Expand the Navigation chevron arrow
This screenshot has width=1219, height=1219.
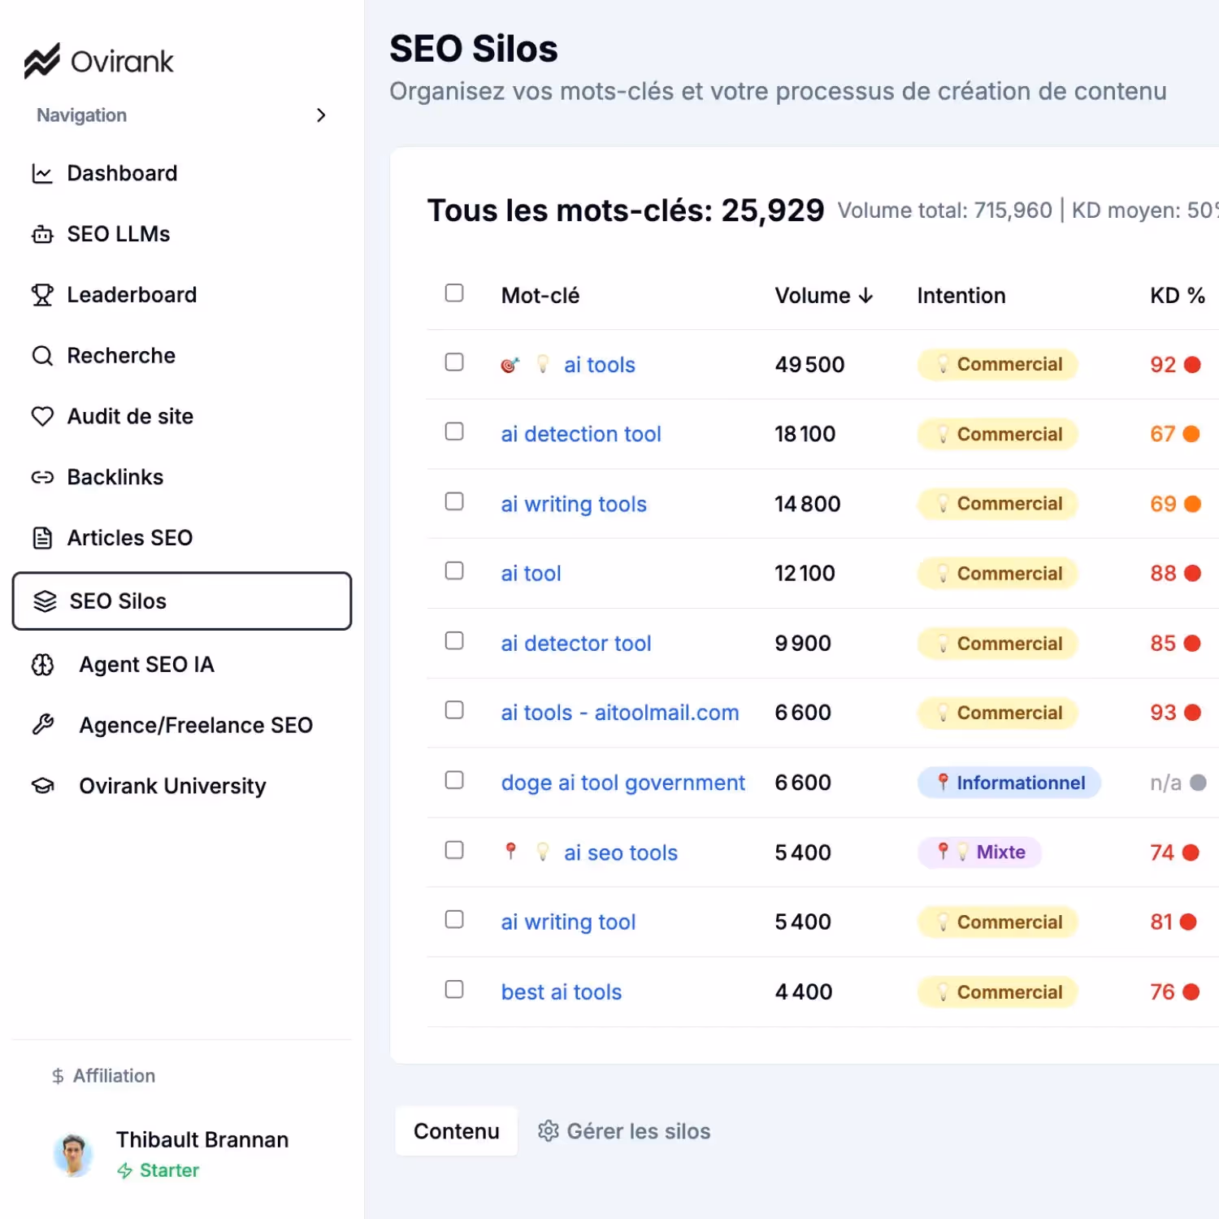[x=321, y=115]
